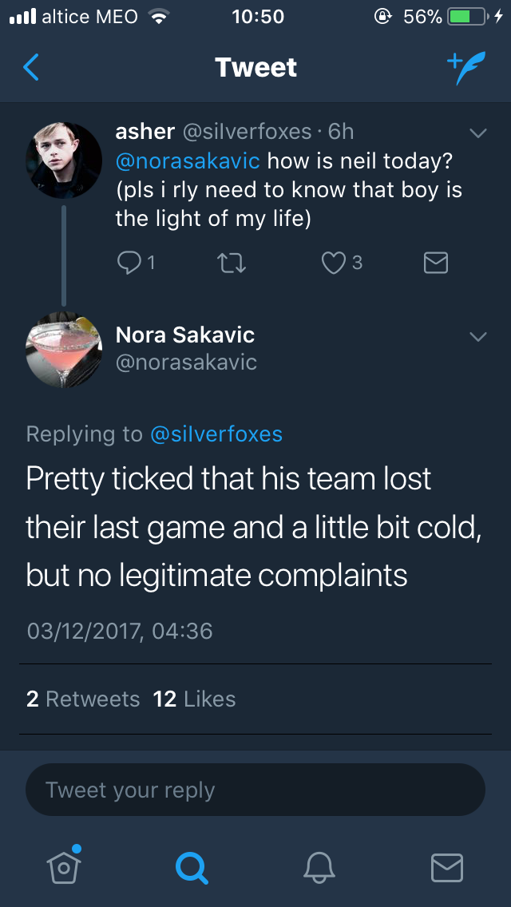The height and width of the screenshot is (907, 511).
Task: Tap the back arrow in header
Action: pos(30,68)
